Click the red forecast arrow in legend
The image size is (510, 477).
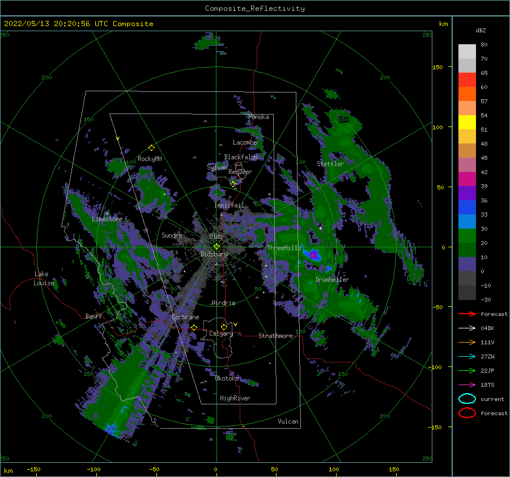467,314
